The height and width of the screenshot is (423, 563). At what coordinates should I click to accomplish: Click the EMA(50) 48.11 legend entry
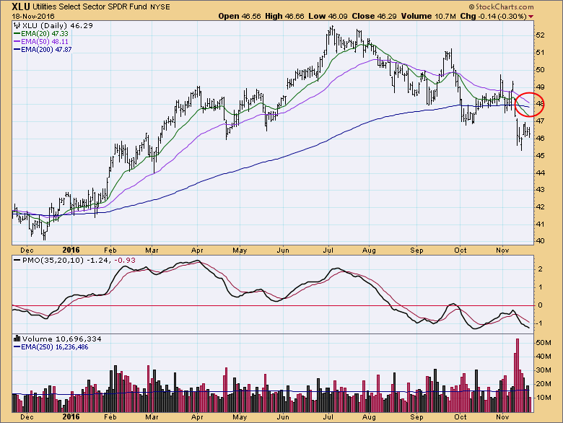[41, 41]
